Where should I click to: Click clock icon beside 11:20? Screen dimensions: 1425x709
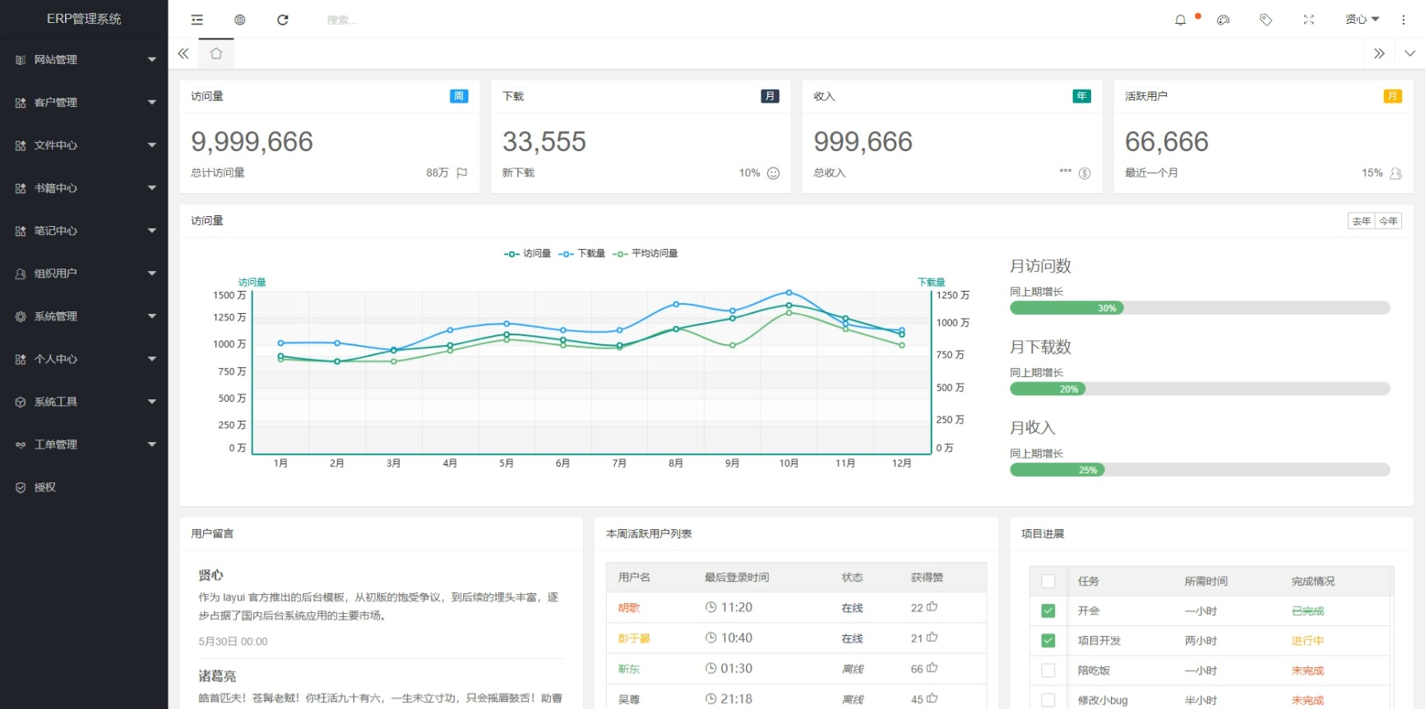coord(710,607)
